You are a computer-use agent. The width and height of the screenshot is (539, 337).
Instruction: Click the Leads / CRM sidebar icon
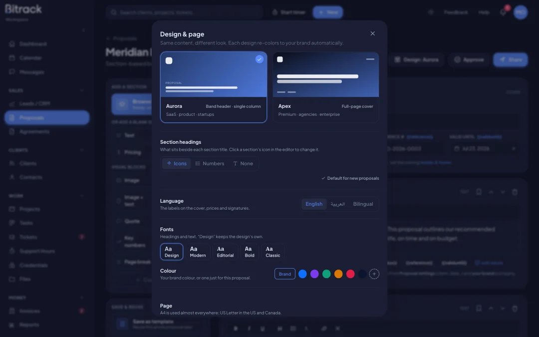pyautogui.click(x=12, y=103)
